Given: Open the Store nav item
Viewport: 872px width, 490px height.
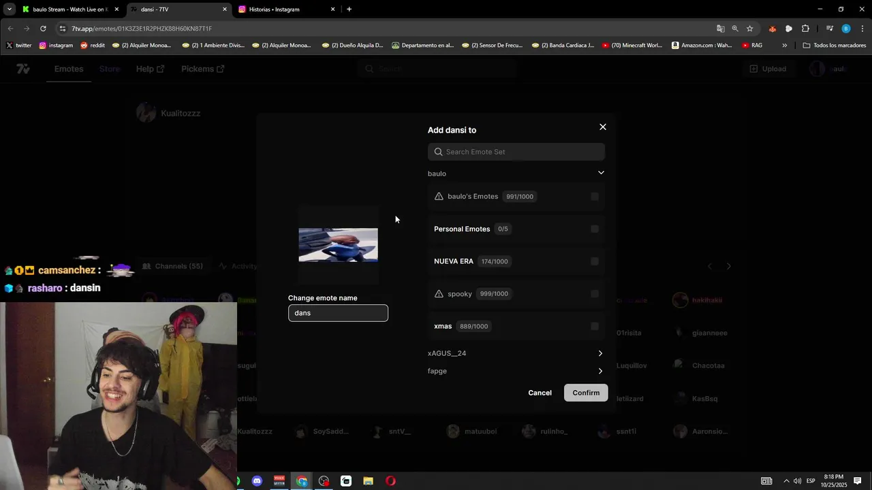Looking at the screenshot, I should 110,69.
